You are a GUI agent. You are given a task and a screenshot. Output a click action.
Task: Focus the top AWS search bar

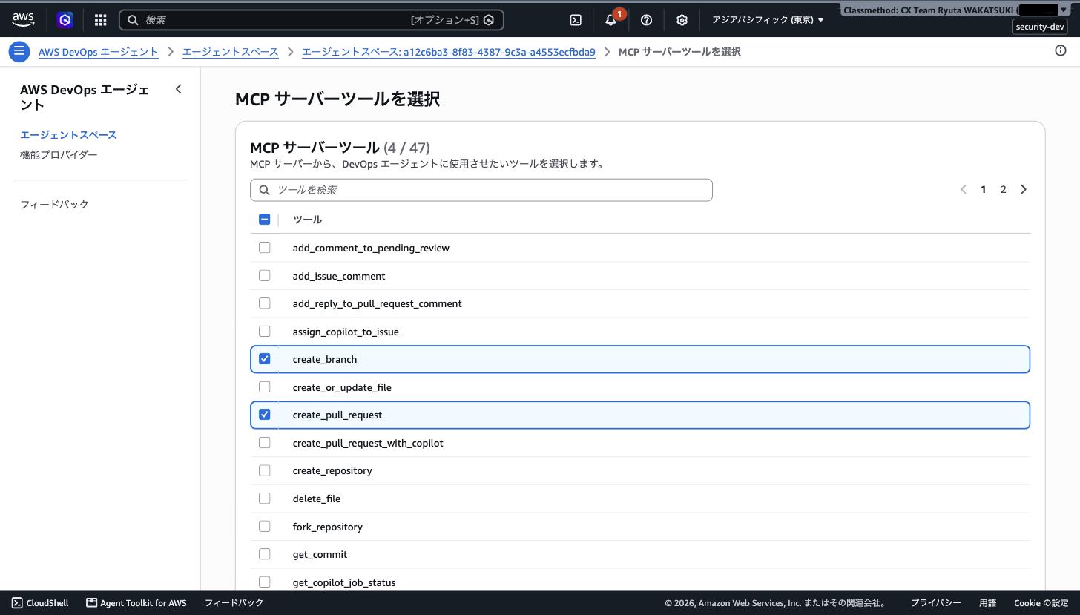pyautogui.click(x=312, y=20)
